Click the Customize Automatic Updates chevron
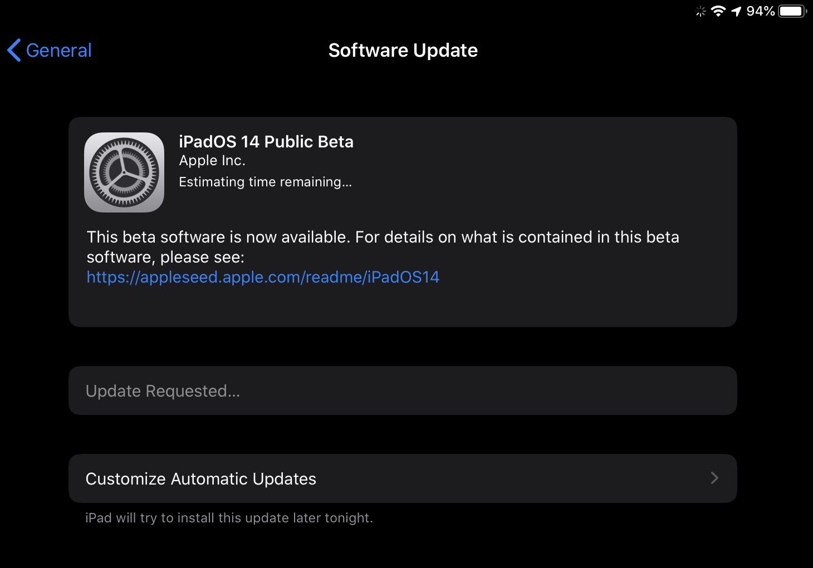This screenshot has width=813, height=568. 714,478
